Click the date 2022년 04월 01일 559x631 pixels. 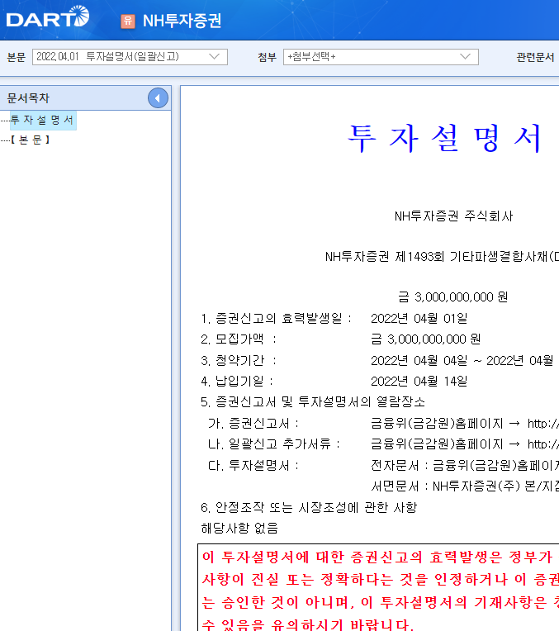tap(419, 318)
